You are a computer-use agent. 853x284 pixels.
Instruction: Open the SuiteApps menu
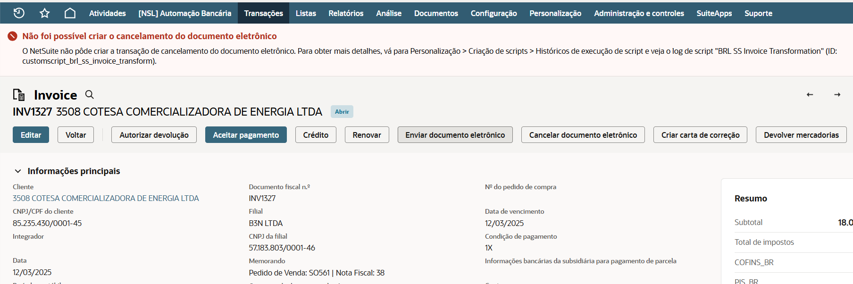tap(714, 13)
